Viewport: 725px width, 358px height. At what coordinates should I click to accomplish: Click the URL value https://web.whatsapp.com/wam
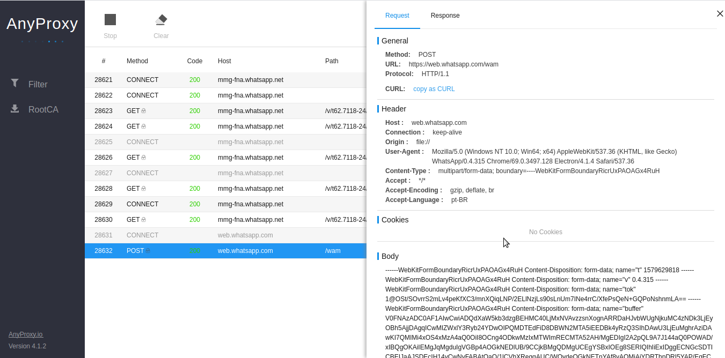pos(453,64)
